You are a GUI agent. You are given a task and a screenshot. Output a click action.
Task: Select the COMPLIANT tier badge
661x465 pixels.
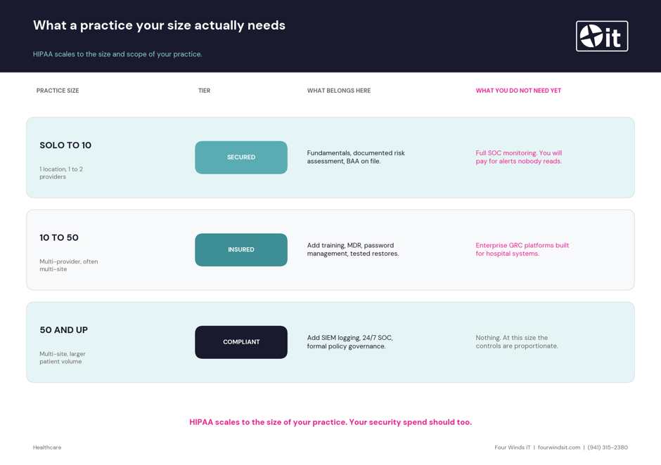[241, 342]
